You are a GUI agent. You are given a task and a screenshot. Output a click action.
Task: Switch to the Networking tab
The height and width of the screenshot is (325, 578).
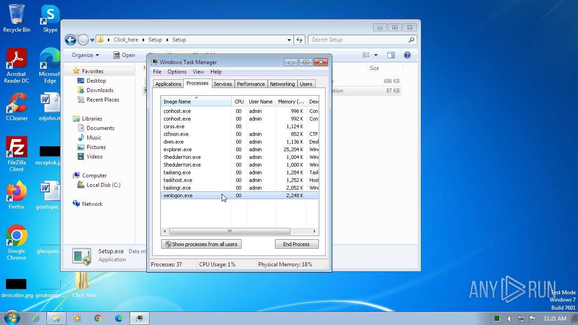click(x=282, y=84)
